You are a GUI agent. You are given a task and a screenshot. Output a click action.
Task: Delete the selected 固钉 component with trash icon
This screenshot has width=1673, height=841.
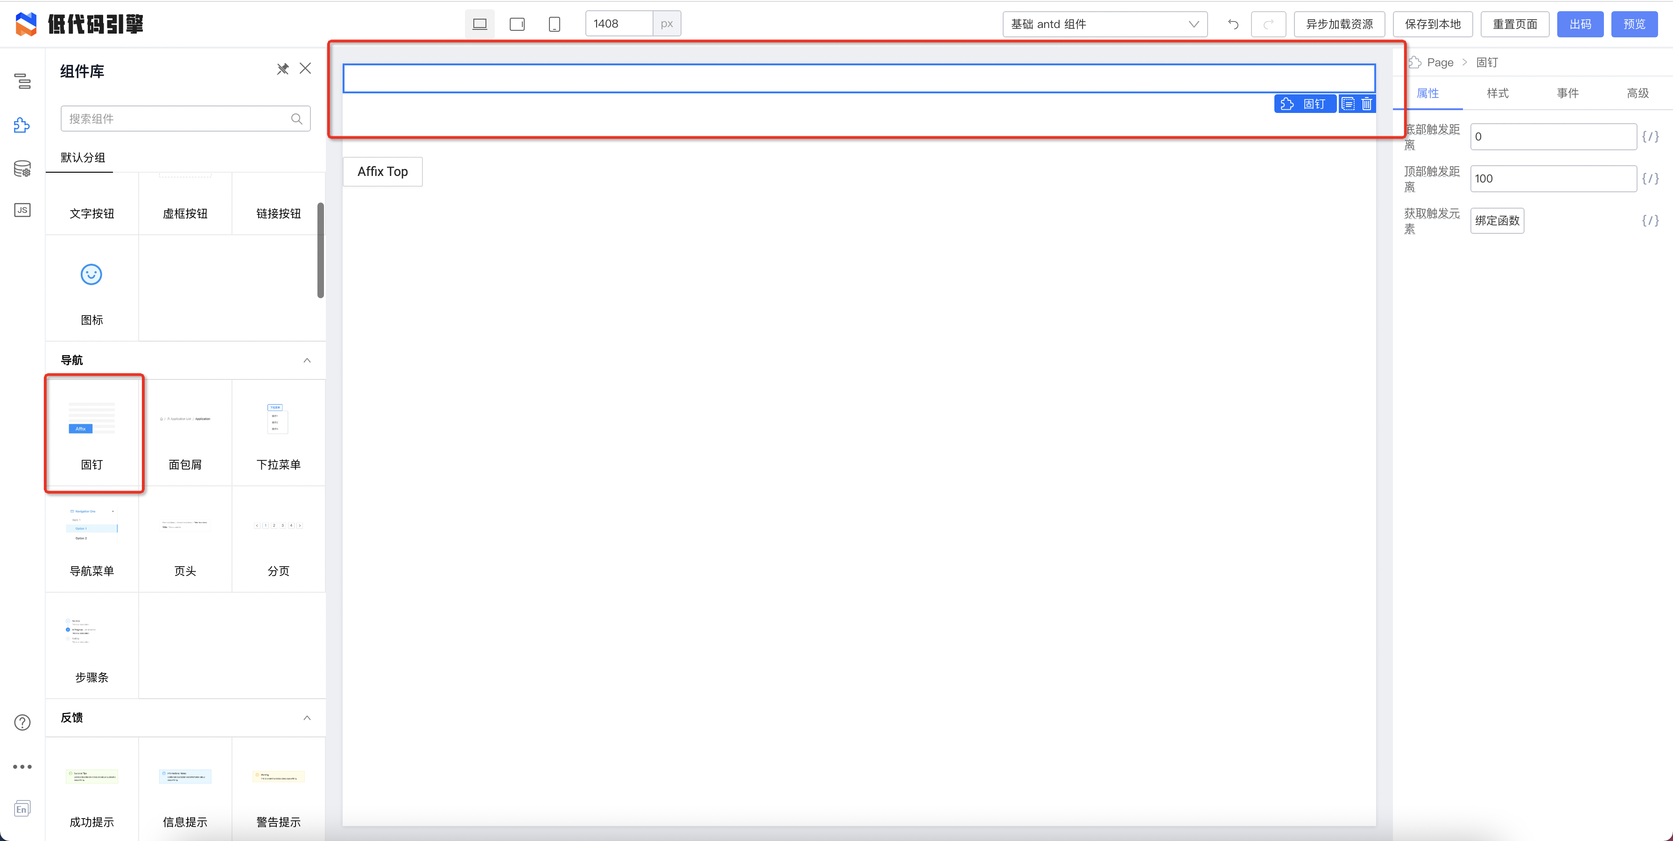[1366, 104]
